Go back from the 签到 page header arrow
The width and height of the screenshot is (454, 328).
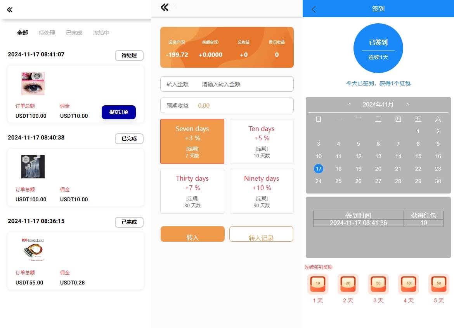point(314,9)
